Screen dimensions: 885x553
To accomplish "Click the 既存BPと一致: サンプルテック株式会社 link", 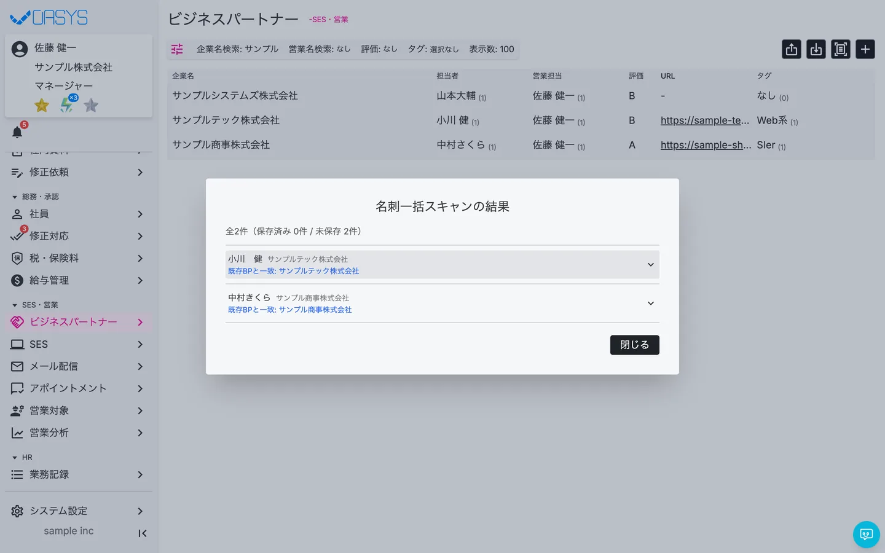I will coord(293,271).
